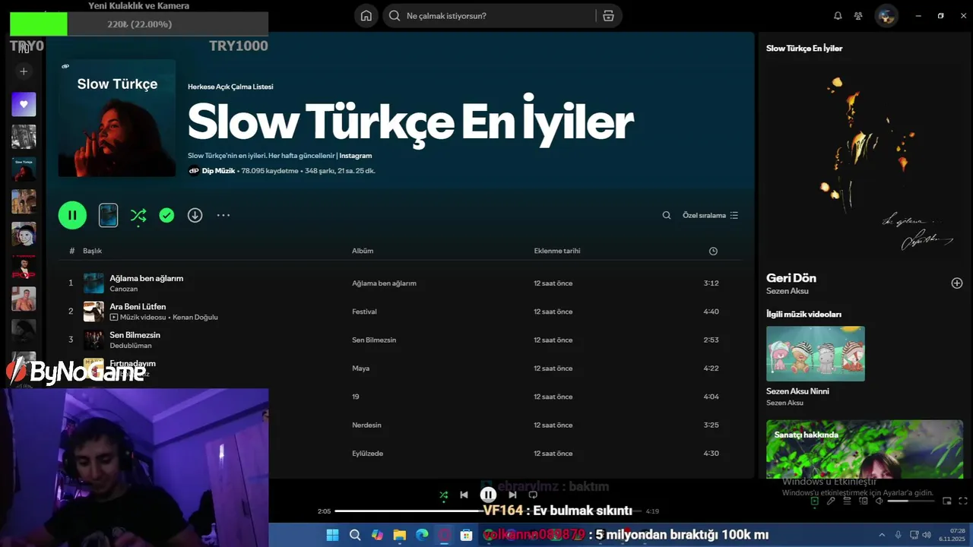This screenshot has width=973, height=547.
Task: Skip to previous track
Action: [464, 495]
